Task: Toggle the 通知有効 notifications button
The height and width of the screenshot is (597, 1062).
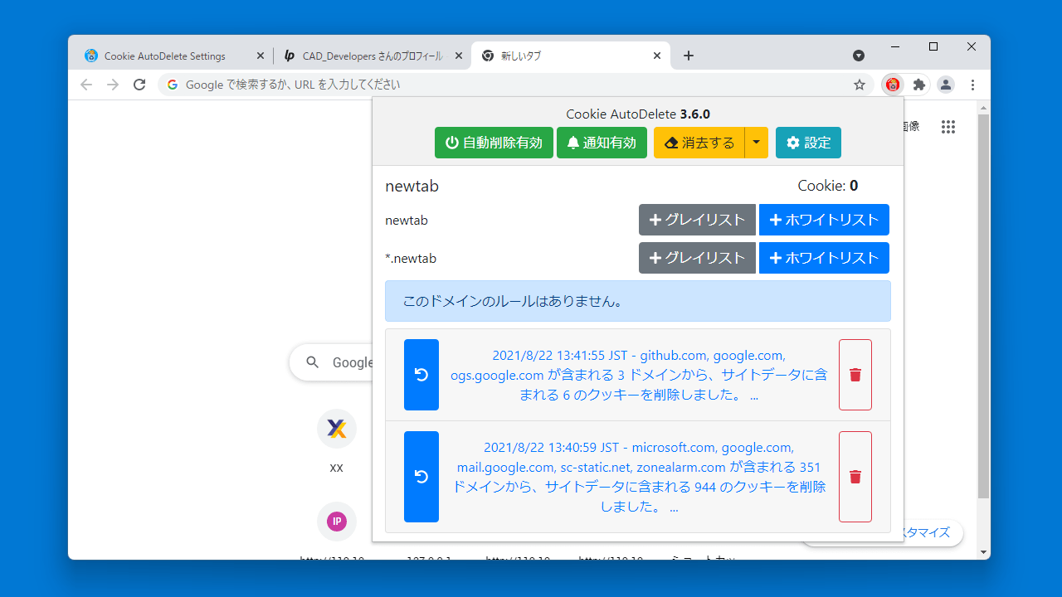Action: (602, 143)
